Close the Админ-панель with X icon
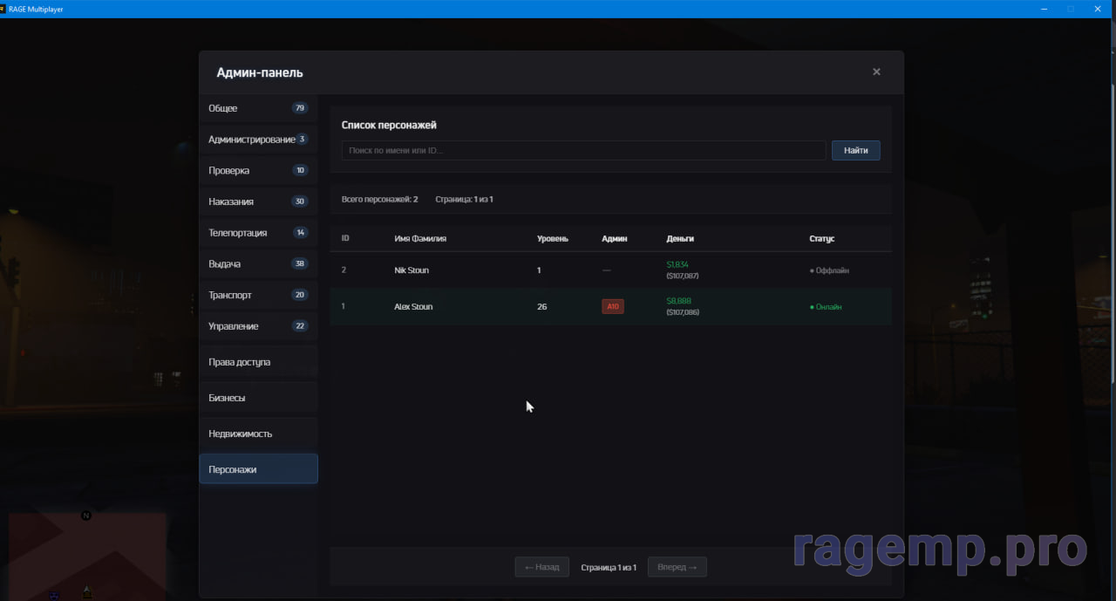Image resolution: width=1116 pixels, height=601 pixels. pos(876,72)
